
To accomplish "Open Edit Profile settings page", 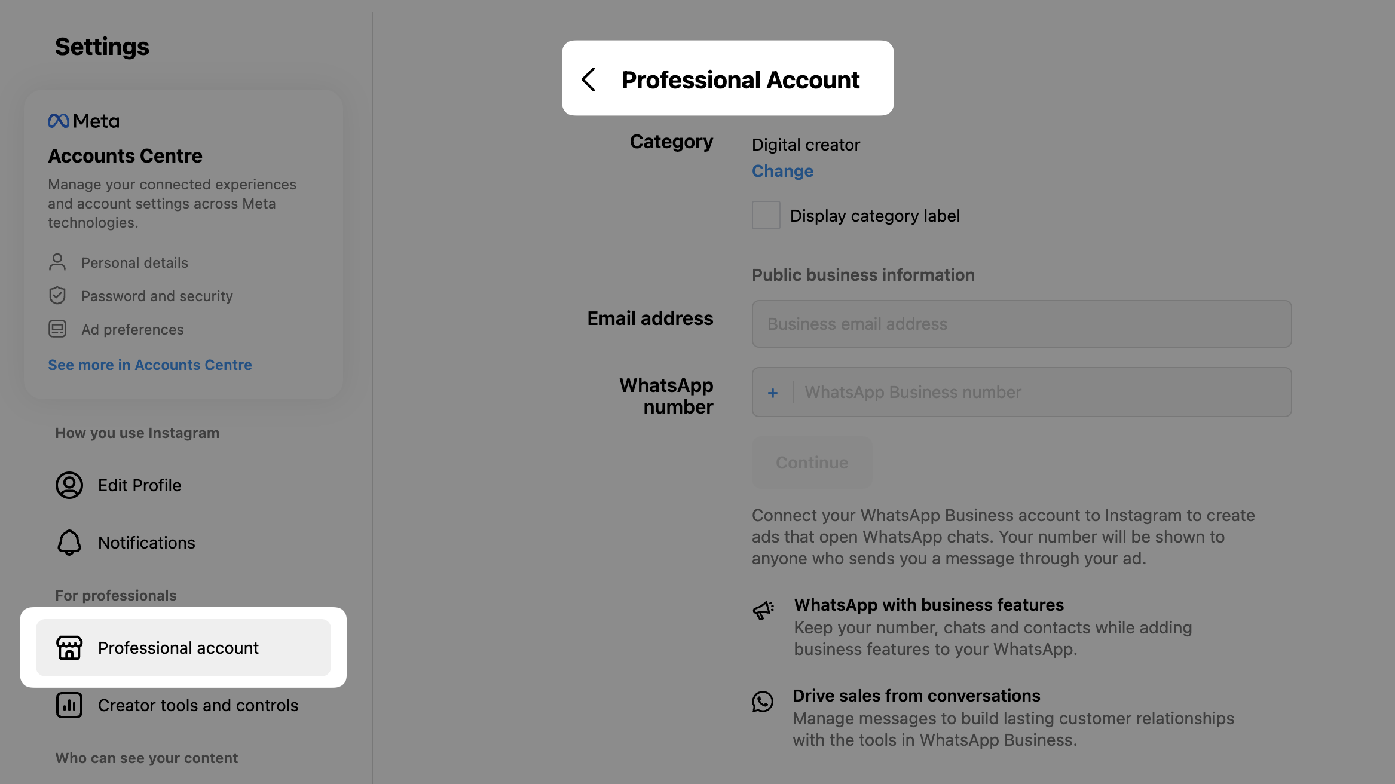I will coord(139,485).
